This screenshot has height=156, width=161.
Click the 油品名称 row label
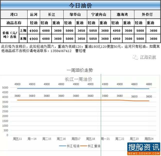click(14, 23)
